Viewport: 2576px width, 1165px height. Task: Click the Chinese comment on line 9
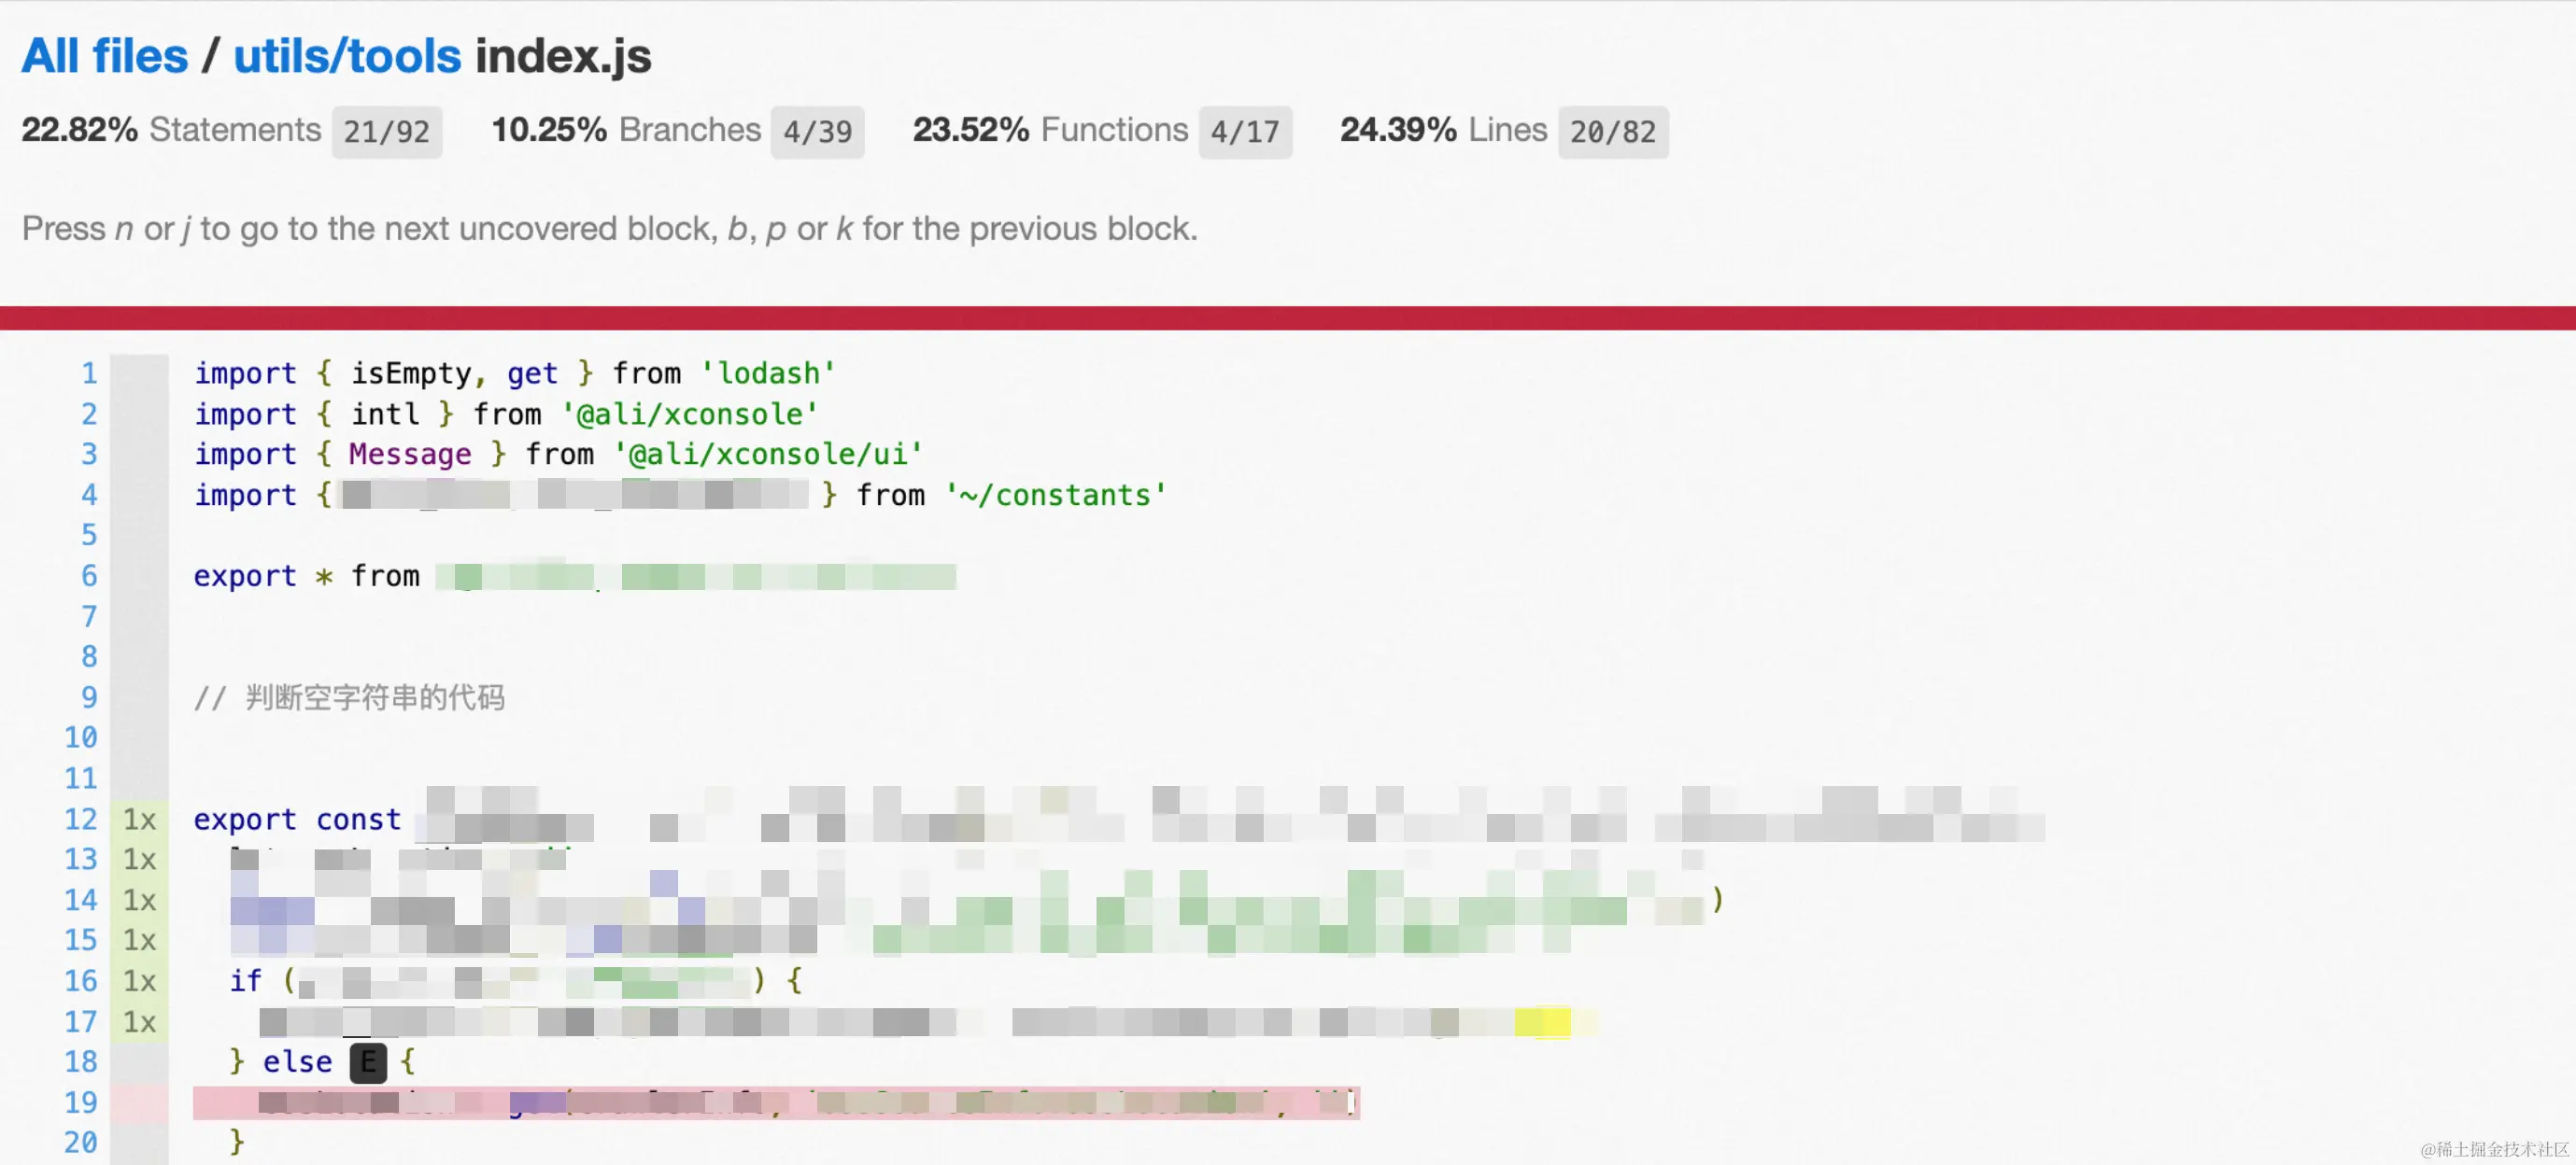pyautogui.click(x=374, y=697)
